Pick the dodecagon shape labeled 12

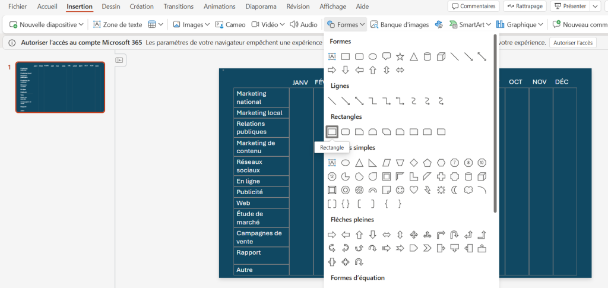pos(332,176)
